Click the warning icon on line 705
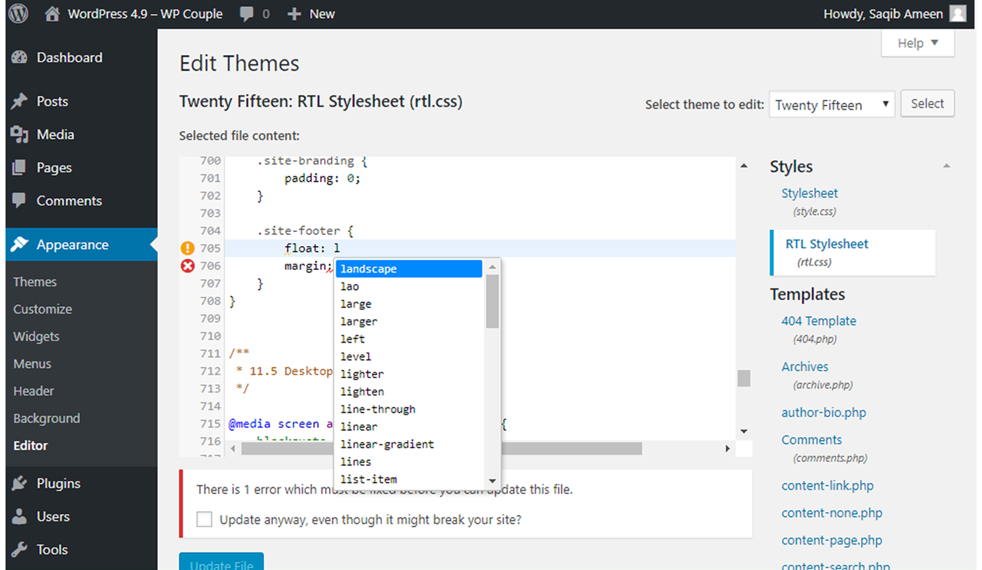The height and width of the screenshot is (570, 982). 187,248
